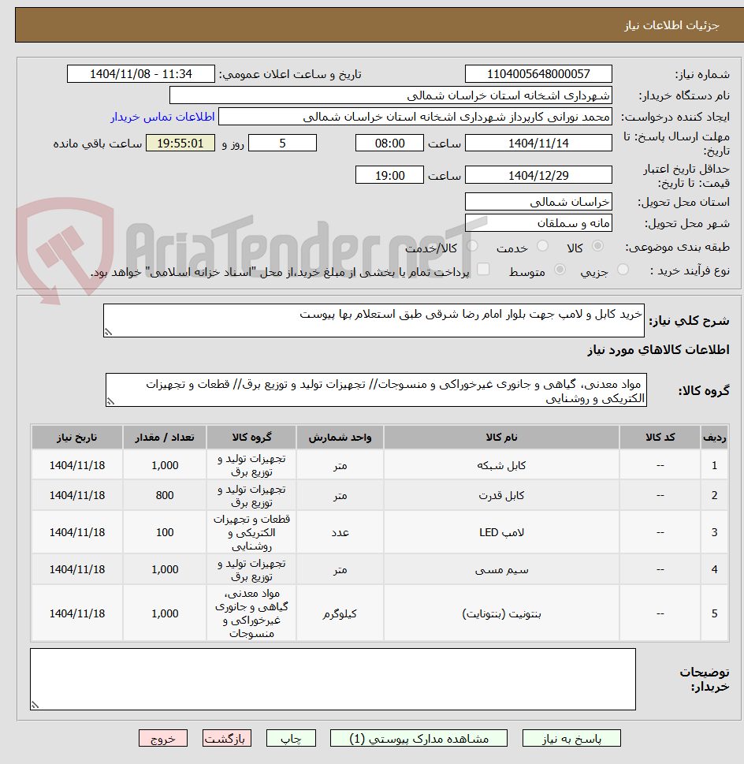Click the گروه کالا text area
The width and height of the screenshot is (744, 764).
[x=376, y=390]
